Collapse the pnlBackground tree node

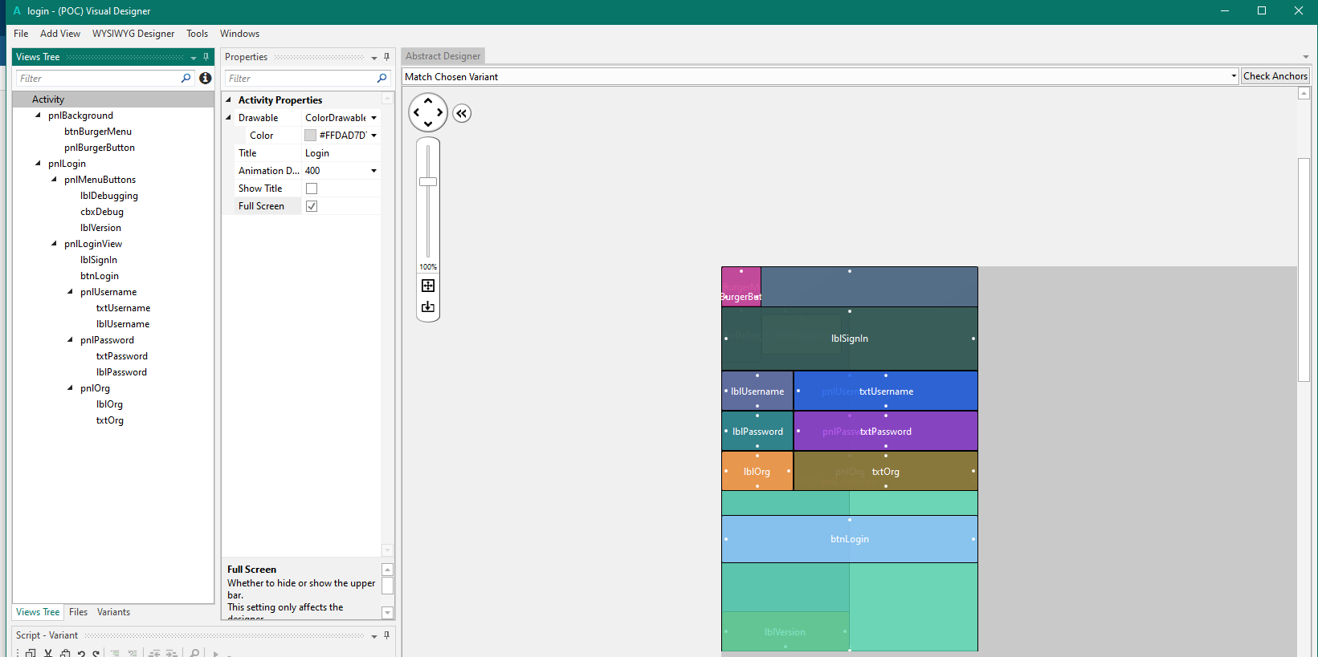(x=38, y=116)
